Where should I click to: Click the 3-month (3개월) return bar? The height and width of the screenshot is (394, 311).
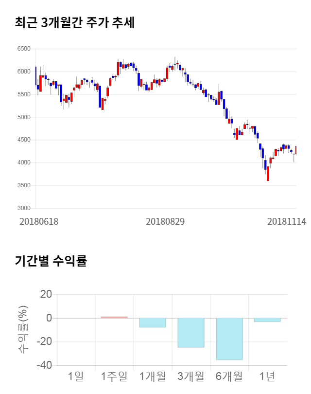click(191, 333)
